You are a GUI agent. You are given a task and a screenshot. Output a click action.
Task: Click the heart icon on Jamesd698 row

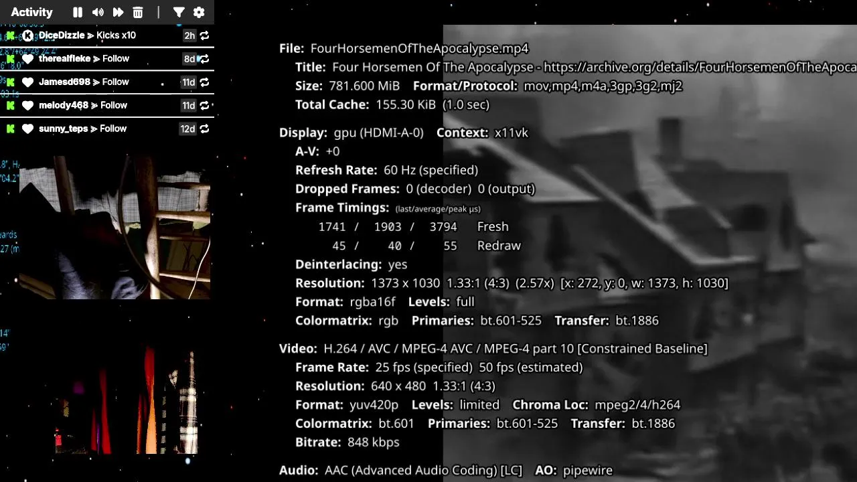(27, 82)
